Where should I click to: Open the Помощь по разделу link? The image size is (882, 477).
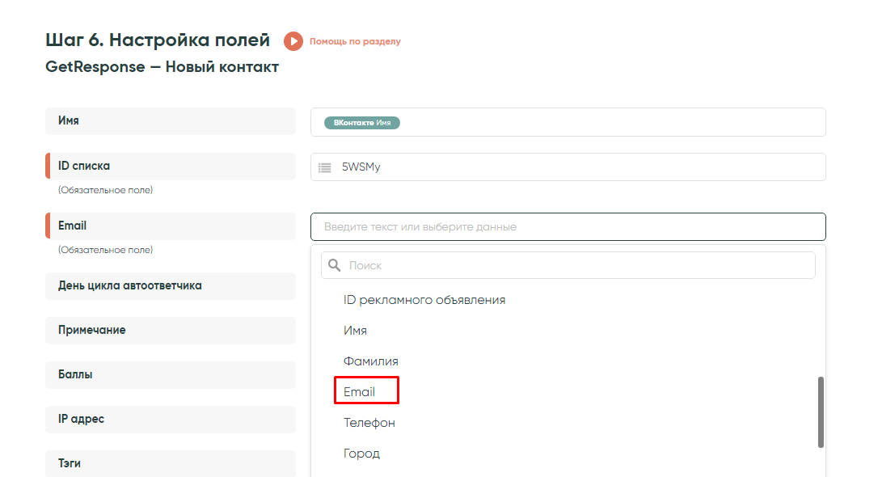tap(355, 41)
